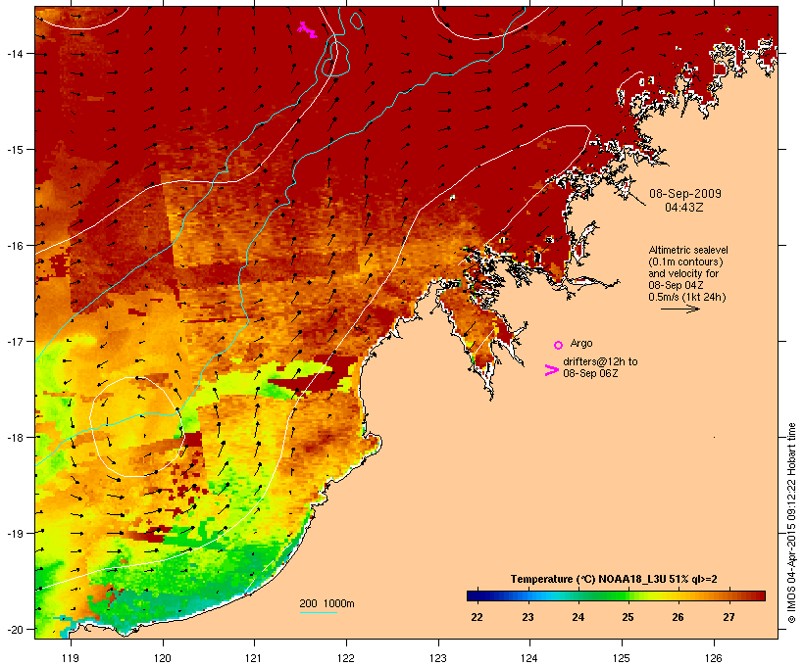
Task: Click latitude axis label -16
Action: pos(14,246)
